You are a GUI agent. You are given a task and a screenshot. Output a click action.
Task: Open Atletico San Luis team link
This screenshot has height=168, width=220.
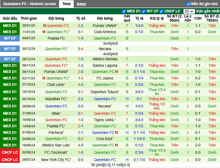[56, 145]
